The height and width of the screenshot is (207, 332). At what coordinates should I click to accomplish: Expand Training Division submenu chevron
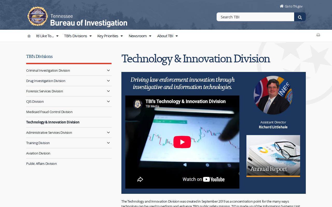(108, 143)
